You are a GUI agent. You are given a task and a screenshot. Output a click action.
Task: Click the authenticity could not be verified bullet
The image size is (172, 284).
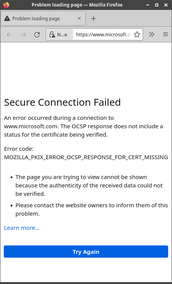click(89, 186)
